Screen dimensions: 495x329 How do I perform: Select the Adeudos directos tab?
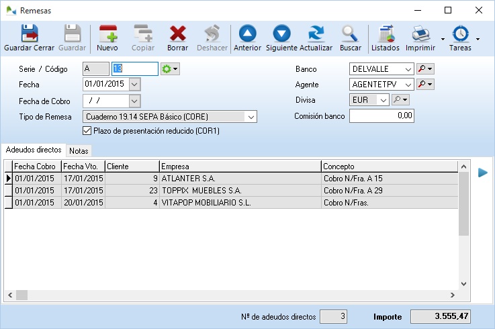34,150
